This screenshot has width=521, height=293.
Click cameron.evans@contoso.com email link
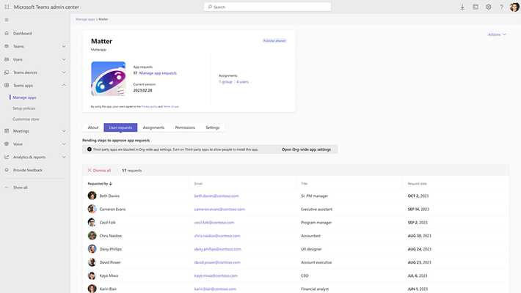click(219, 209)
